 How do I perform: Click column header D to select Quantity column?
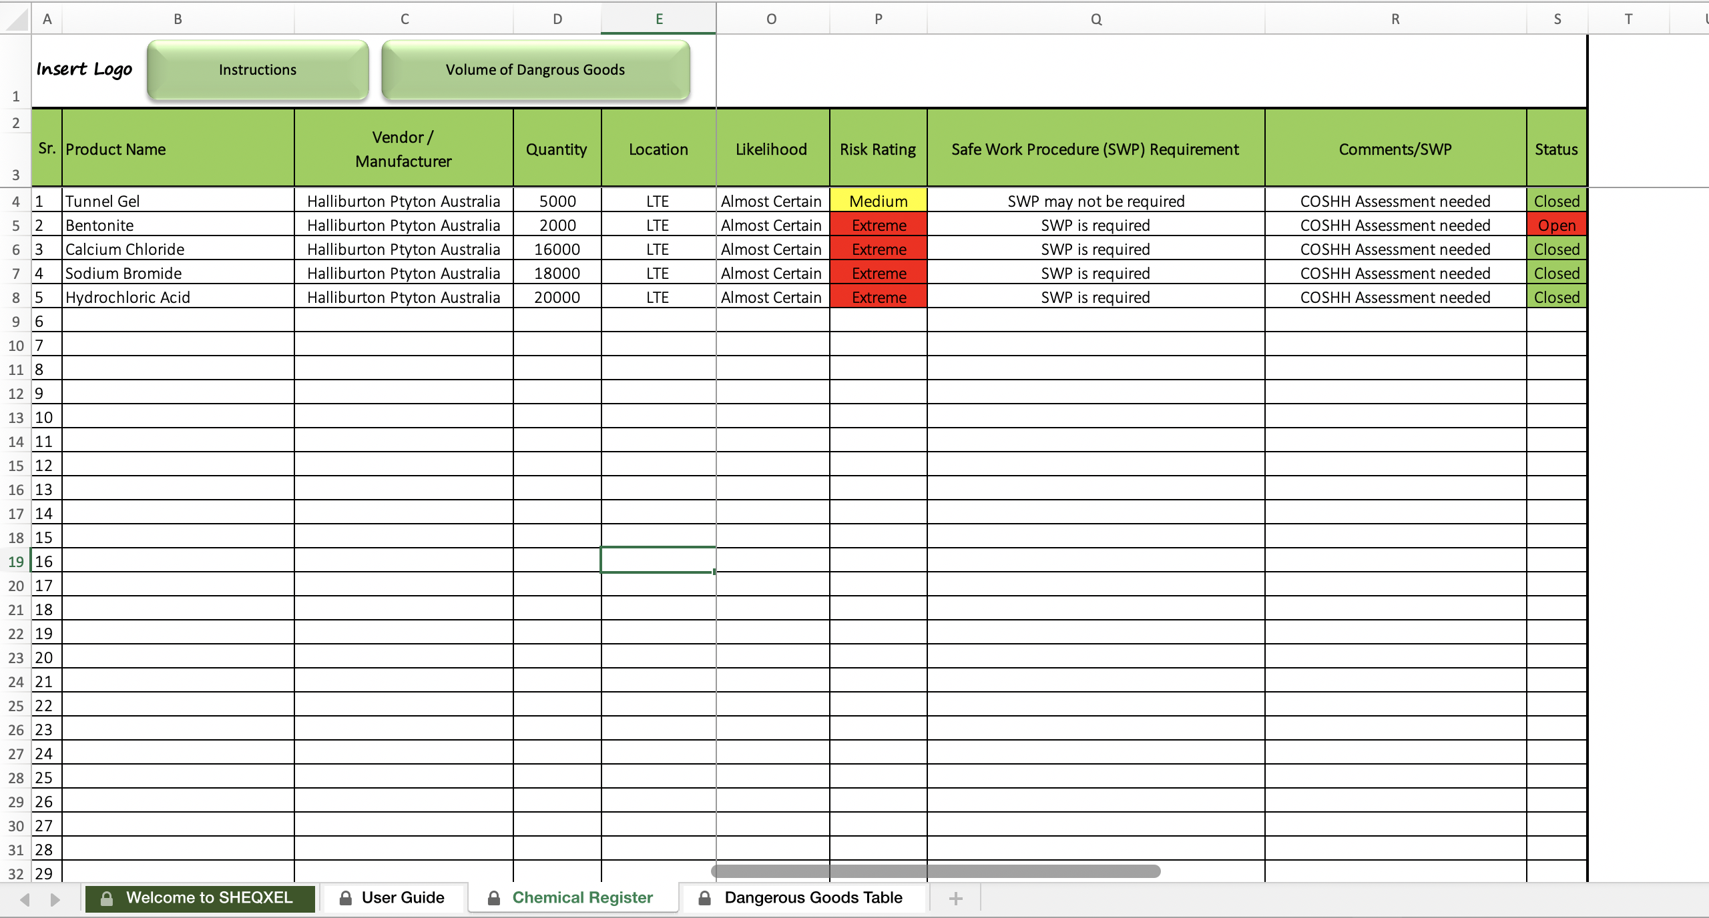557,19
